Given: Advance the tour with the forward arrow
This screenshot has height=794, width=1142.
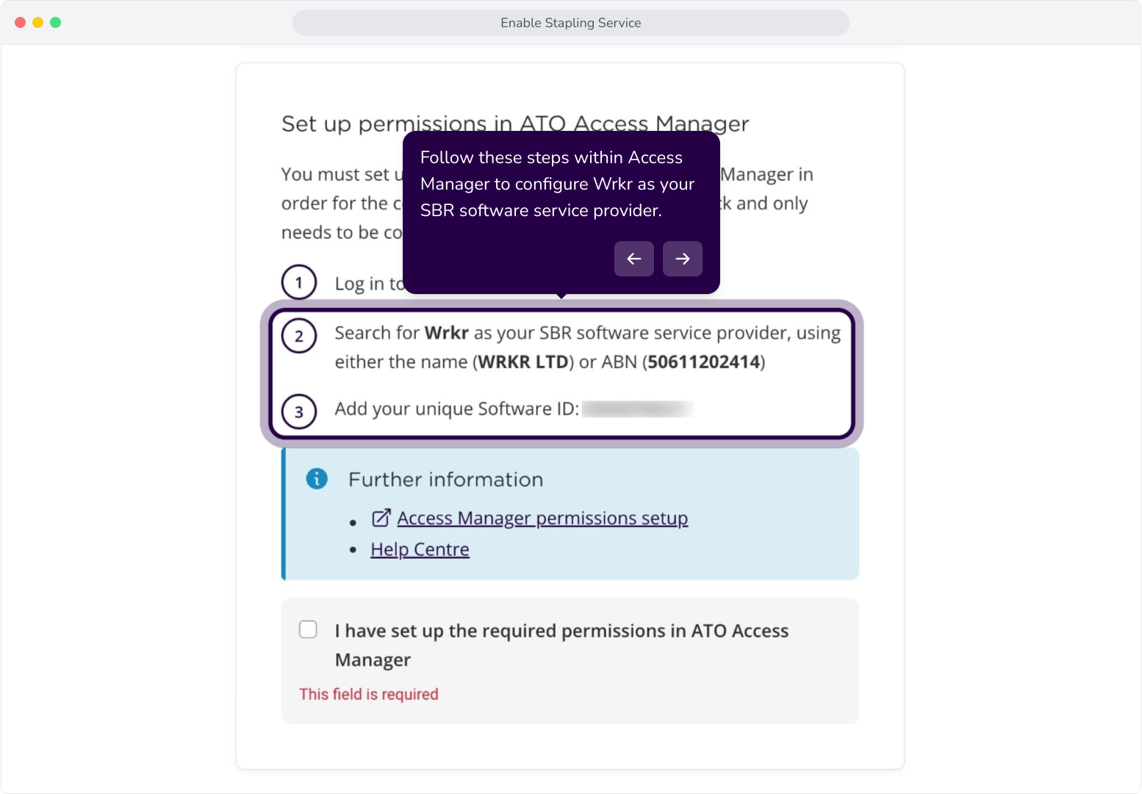Looking at the screenshot, I should click(x=683, y=259).
